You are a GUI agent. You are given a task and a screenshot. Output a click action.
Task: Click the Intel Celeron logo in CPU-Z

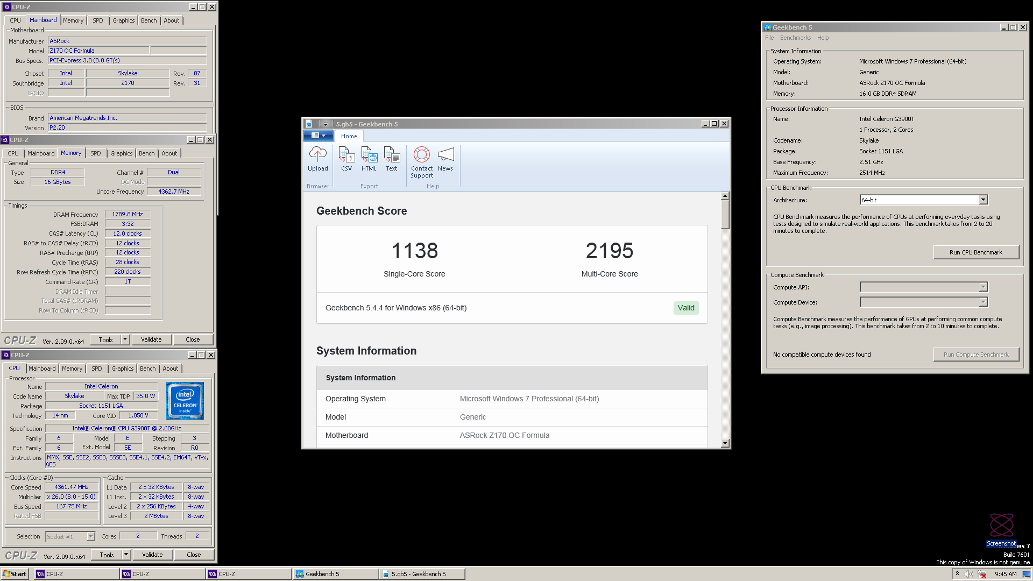tap(185, 401)
